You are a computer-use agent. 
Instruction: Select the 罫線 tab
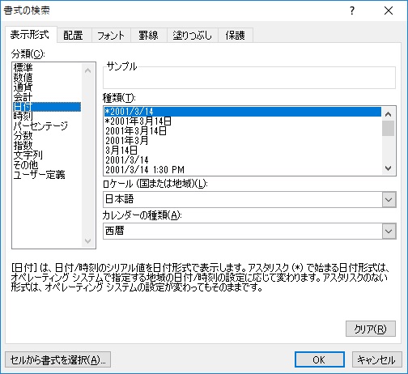click(148, 35)
